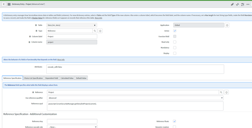Toggle the Active checkbox
The height and width of the screenshot is (128, 252).
click(x=175, y=31)
